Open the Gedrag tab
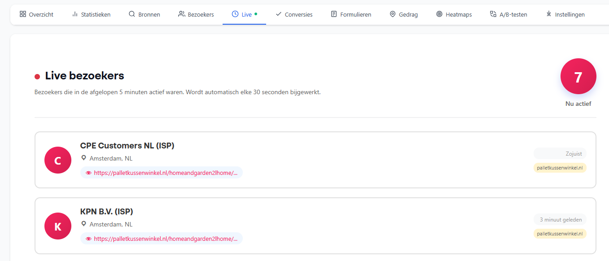 (403, 14)
